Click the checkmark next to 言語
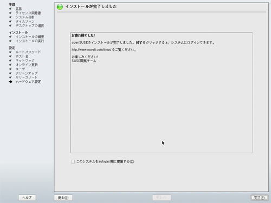This screenshot has height=203, width=271. click(x=10, y=9)
